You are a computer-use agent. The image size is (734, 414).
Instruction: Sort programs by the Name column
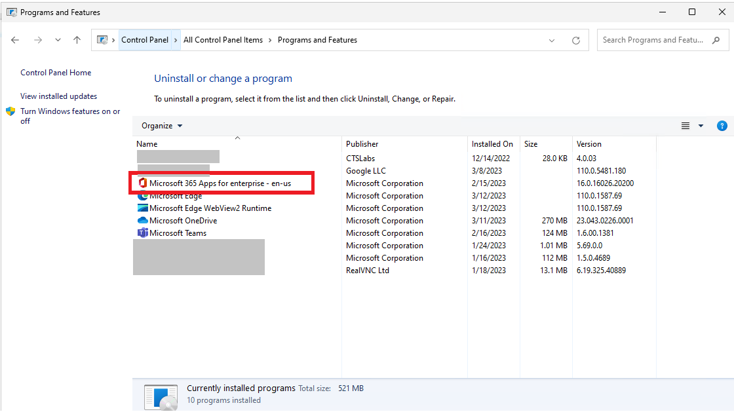click(x=147, y=143)
